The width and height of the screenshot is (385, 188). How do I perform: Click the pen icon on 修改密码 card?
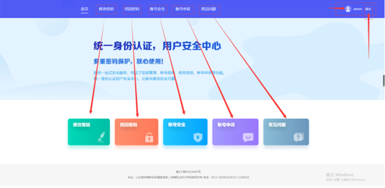pos(101,136)
